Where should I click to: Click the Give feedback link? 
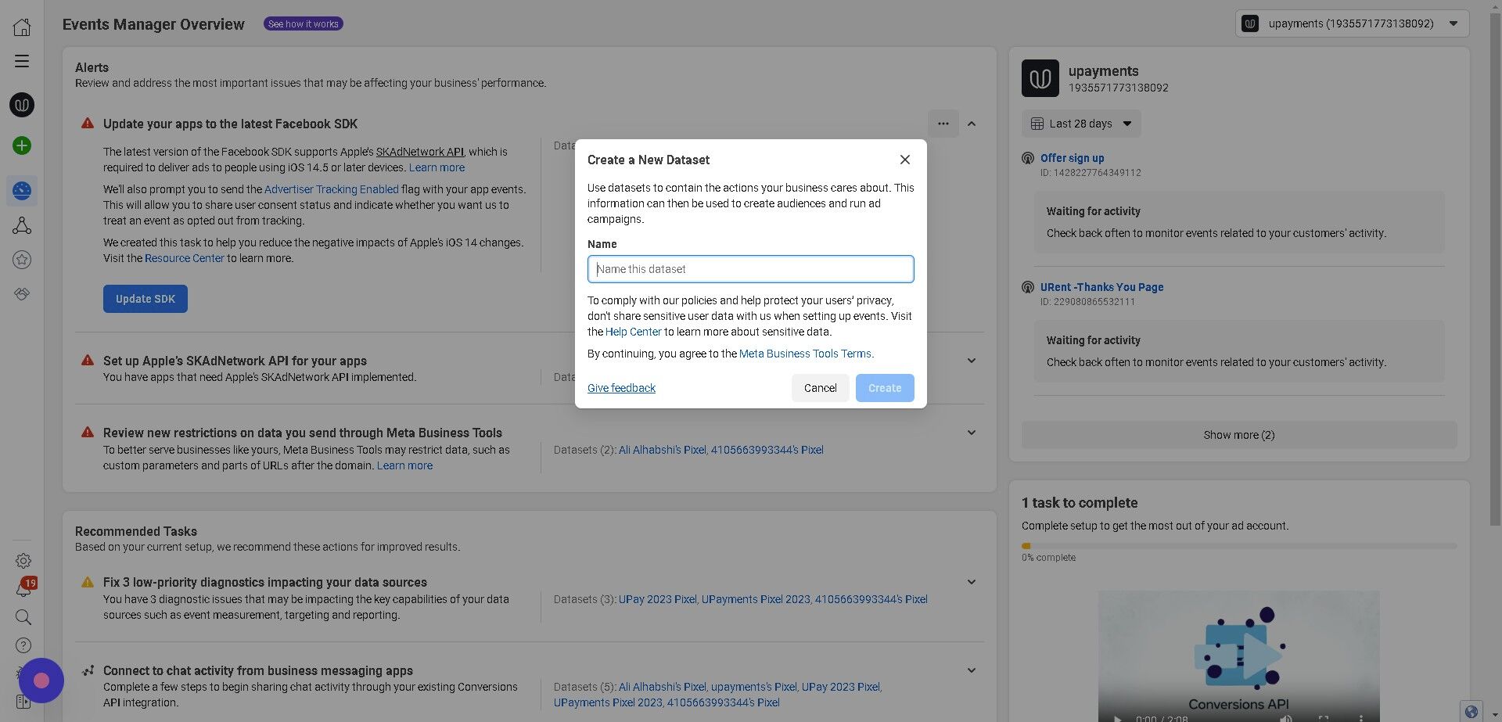click(x=621, y=388)
